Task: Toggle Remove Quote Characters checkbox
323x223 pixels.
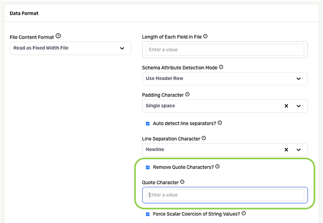Action: point(148,167)
